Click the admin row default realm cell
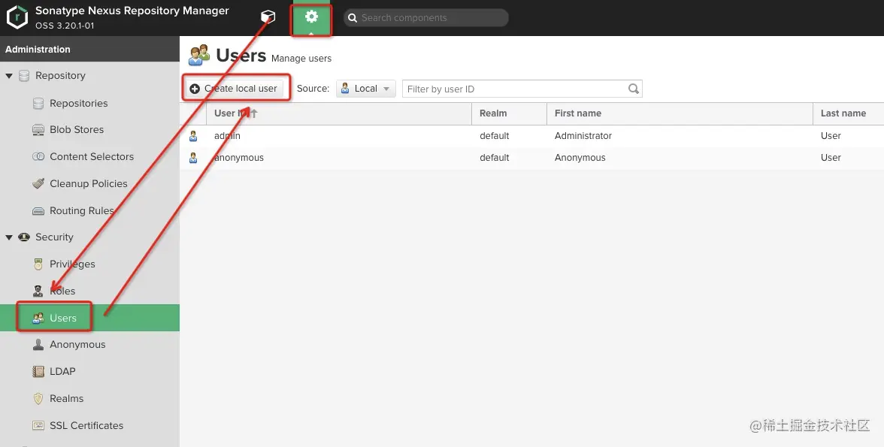The height and width of the screenshot is (447, 884). [495, 136]
